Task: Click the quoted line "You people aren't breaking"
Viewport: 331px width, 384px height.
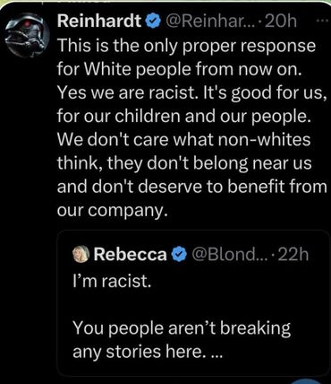Action: click(x=182, y=328)
